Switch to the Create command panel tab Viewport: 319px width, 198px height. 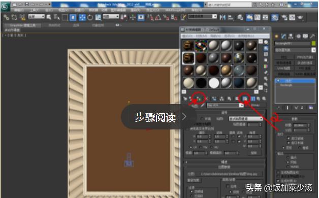pos(276,37)
